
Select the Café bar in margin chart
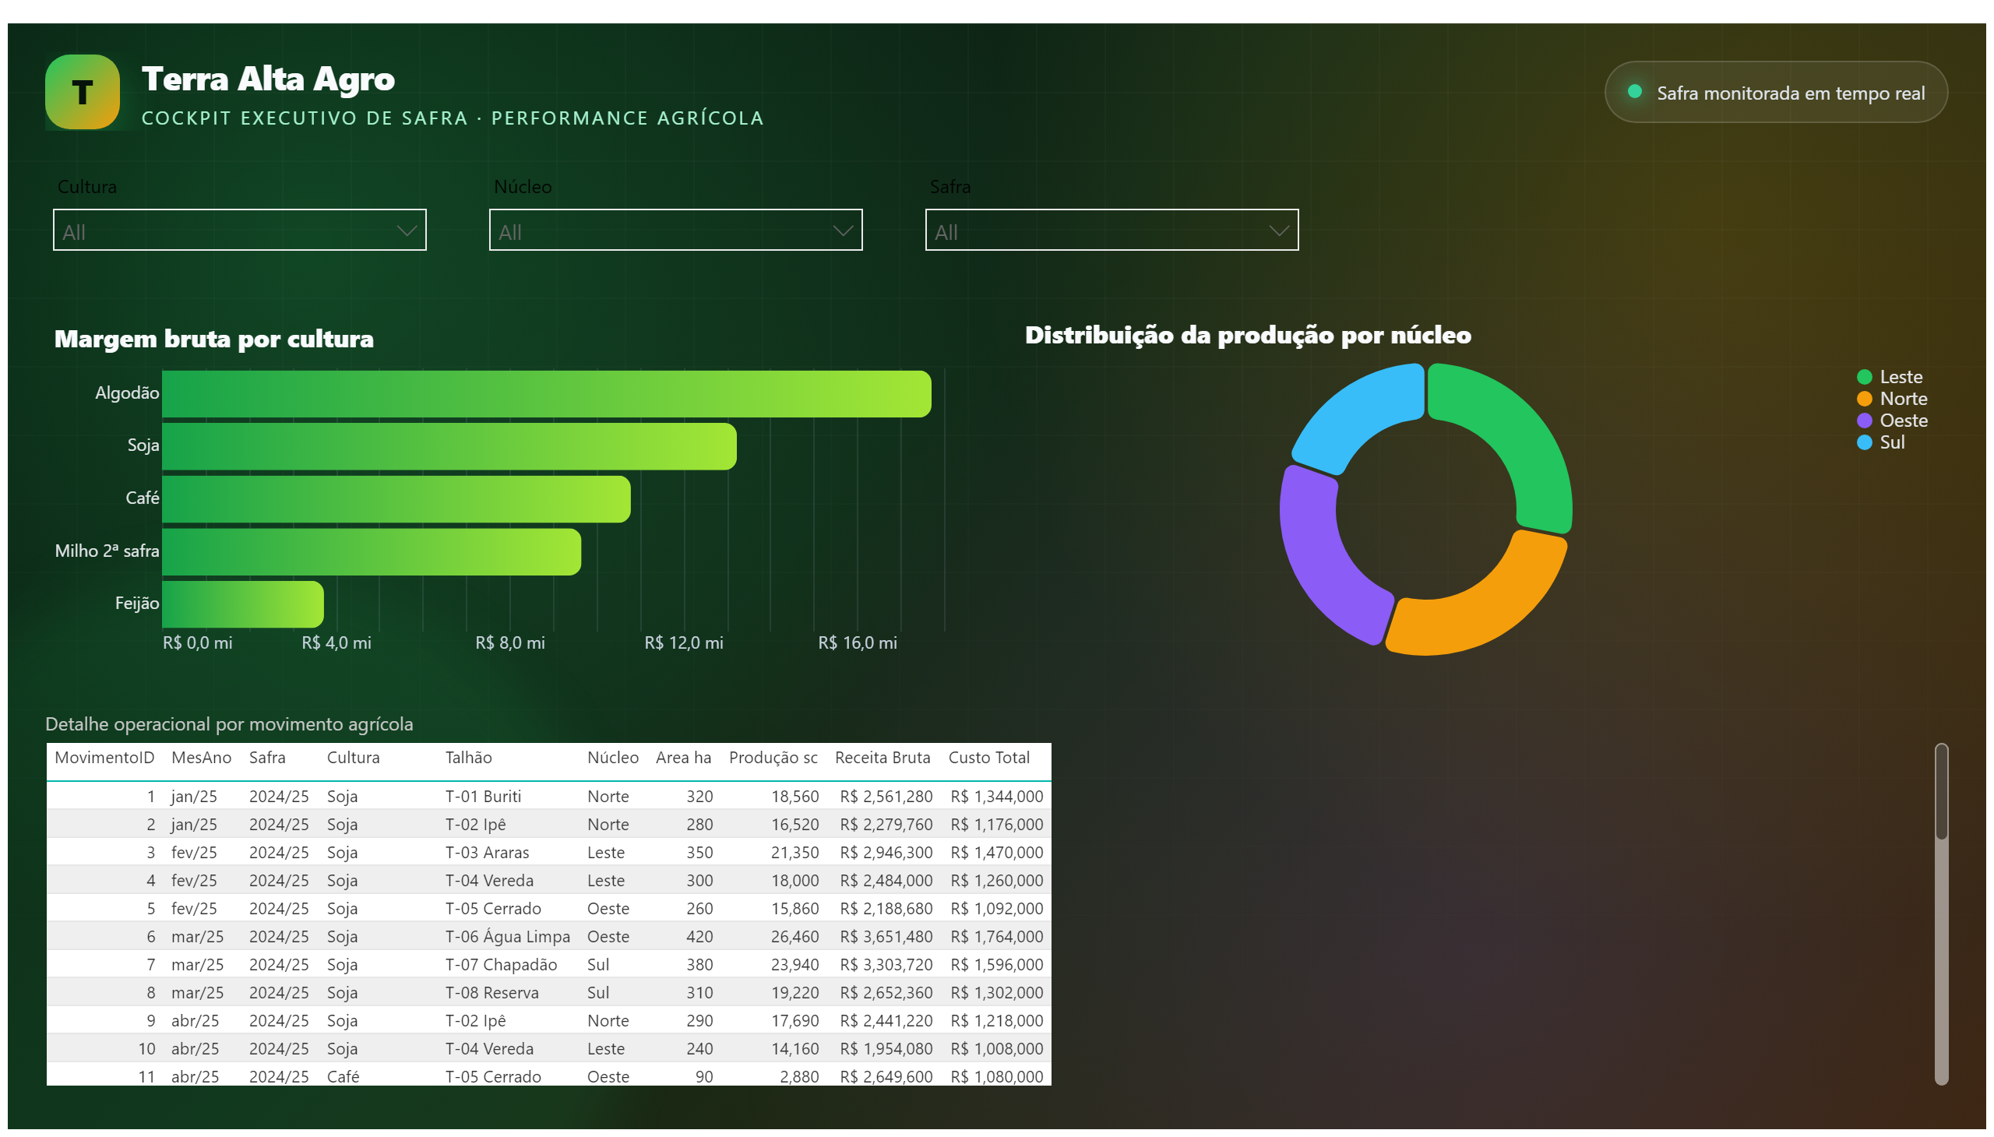click(396, 499)
